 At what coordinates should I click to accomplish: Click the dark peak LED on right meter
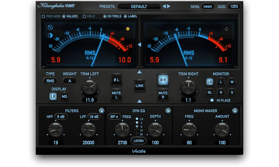click(x=226, y=29)
